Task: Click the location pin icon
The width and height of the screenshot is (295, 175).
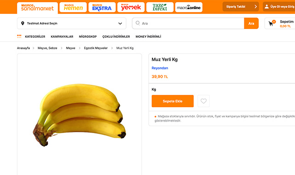Action: pyautogui.click(x=23, y=23)
